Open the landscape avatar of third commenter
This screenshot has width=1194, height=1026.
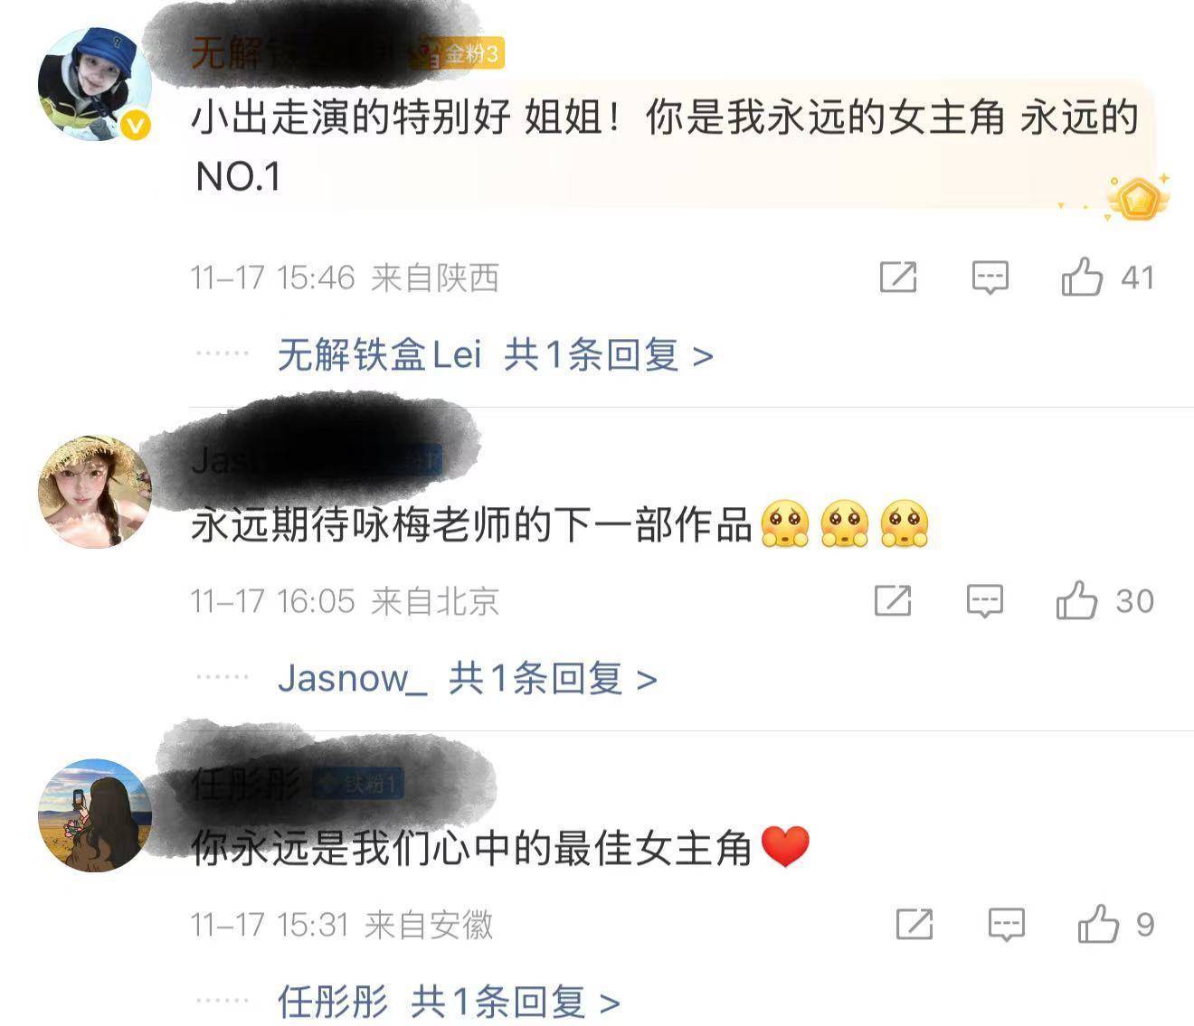[94, 814]
